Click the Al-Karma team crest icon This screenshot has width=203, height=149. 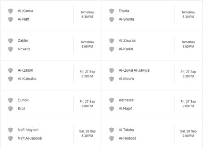[10, 11]
